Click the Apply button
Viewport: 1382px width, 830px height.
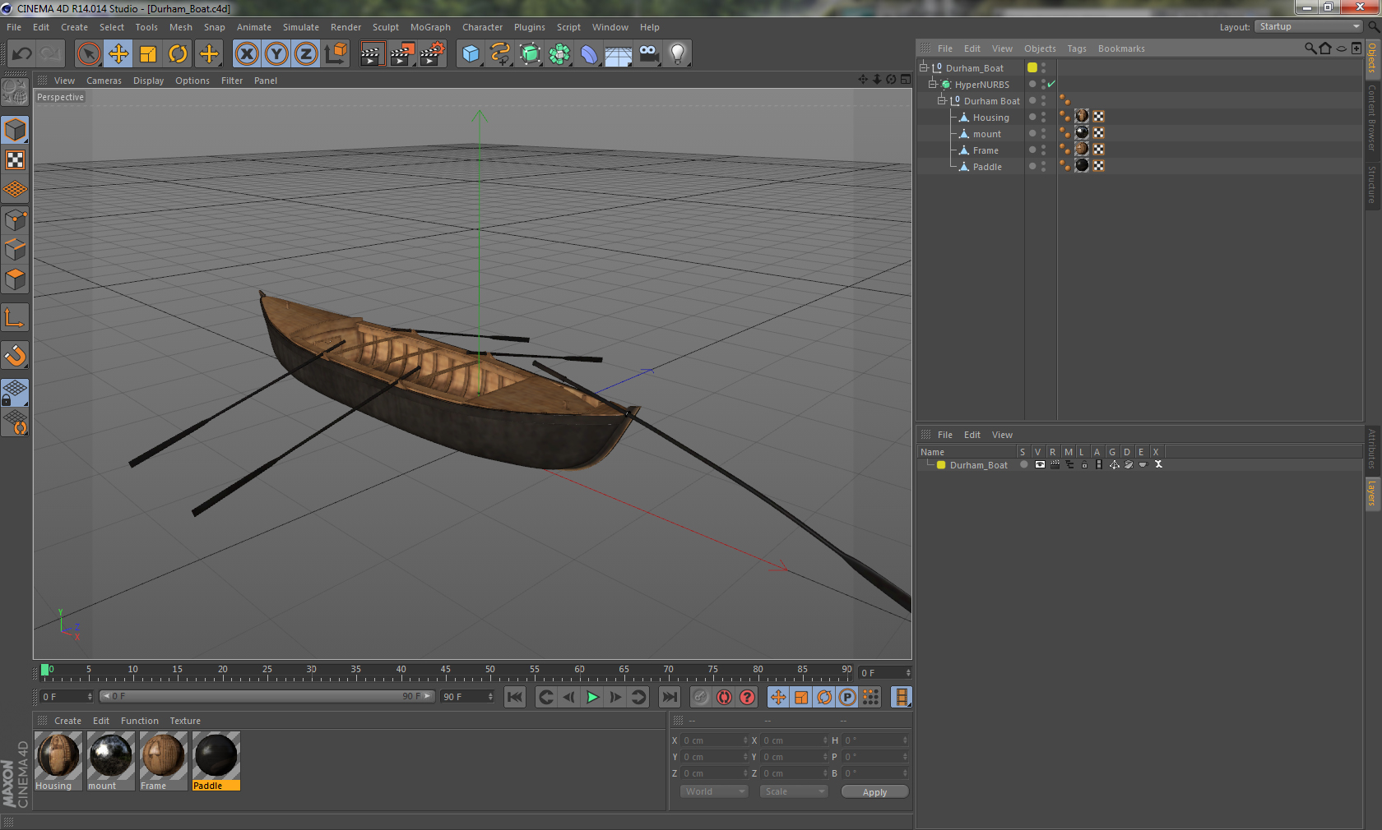(x=874, y=791)
